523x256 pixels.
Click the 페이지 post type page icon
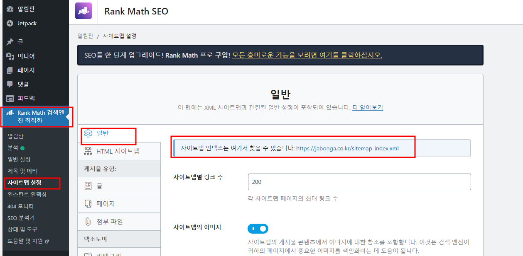[x=88, y=204]
